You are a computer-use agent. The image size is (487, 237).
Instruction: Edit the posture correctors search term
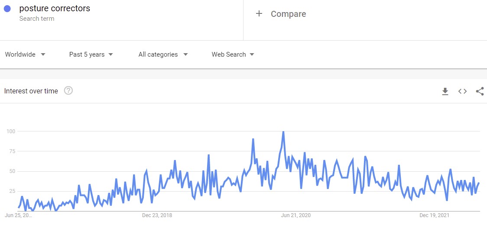(x=55, y=9)
